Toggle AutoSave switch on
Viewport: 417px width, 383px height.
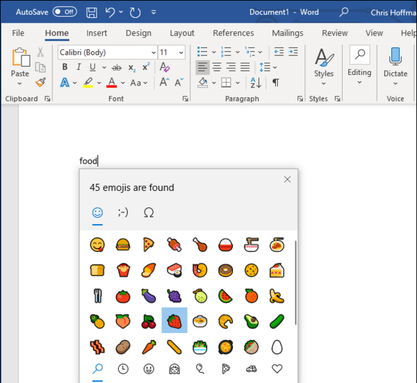coord(65,12)
